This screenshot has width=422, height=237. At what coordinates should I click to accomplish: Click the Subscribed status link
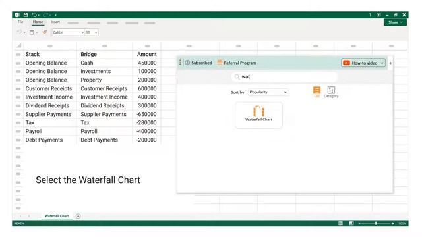click(x=198, y=63)
